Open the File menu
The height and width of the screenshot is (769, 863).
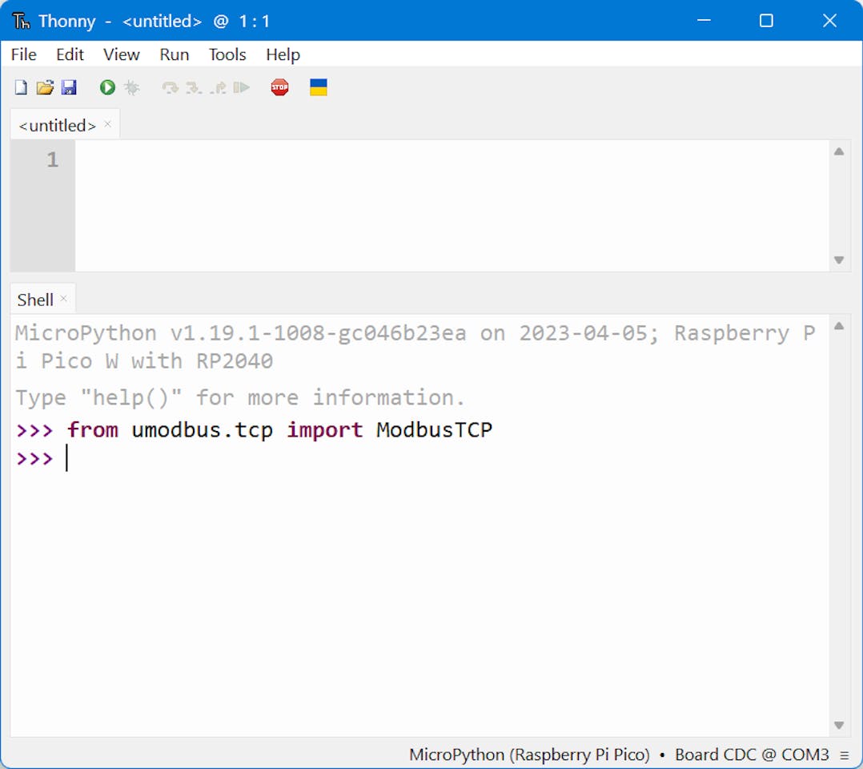[x=24, y=54]
